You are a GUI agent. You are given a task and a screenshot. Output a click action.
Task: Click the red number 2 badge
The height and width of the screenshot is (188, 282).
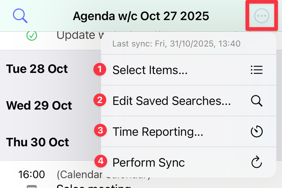click(100, 100)
